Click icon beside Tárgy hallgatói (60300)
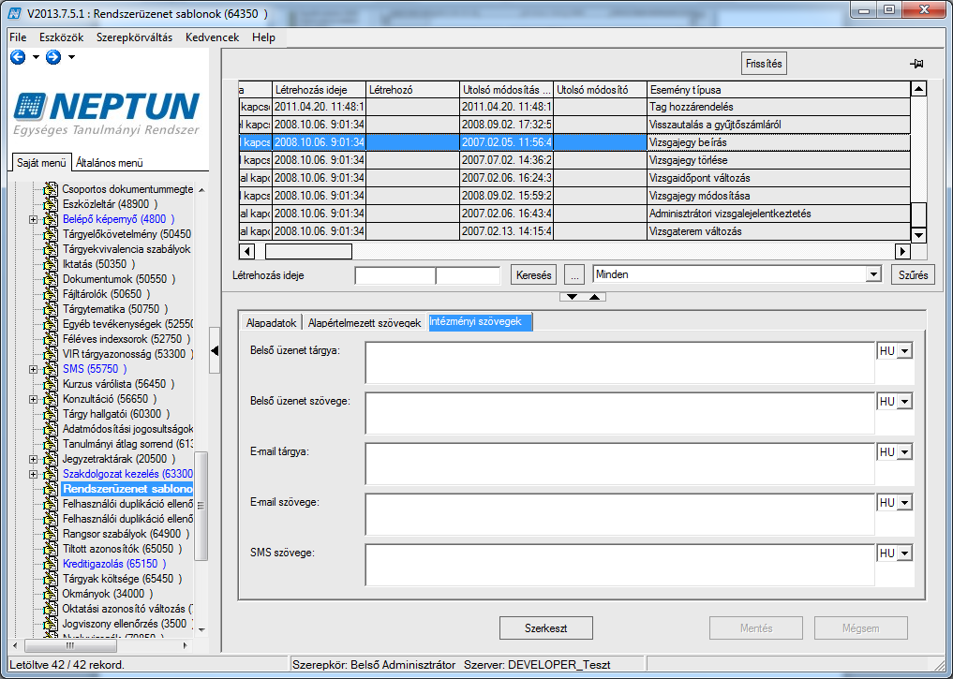The image size is (953, 679). [51, 414]
